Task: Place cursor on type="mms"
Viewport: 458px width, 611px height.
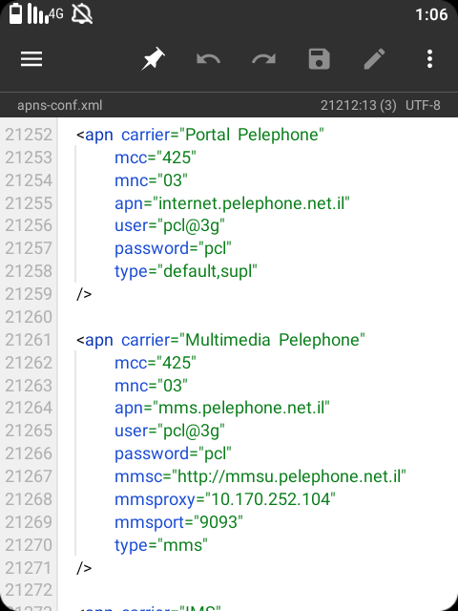Action: (x=161, y=545)
